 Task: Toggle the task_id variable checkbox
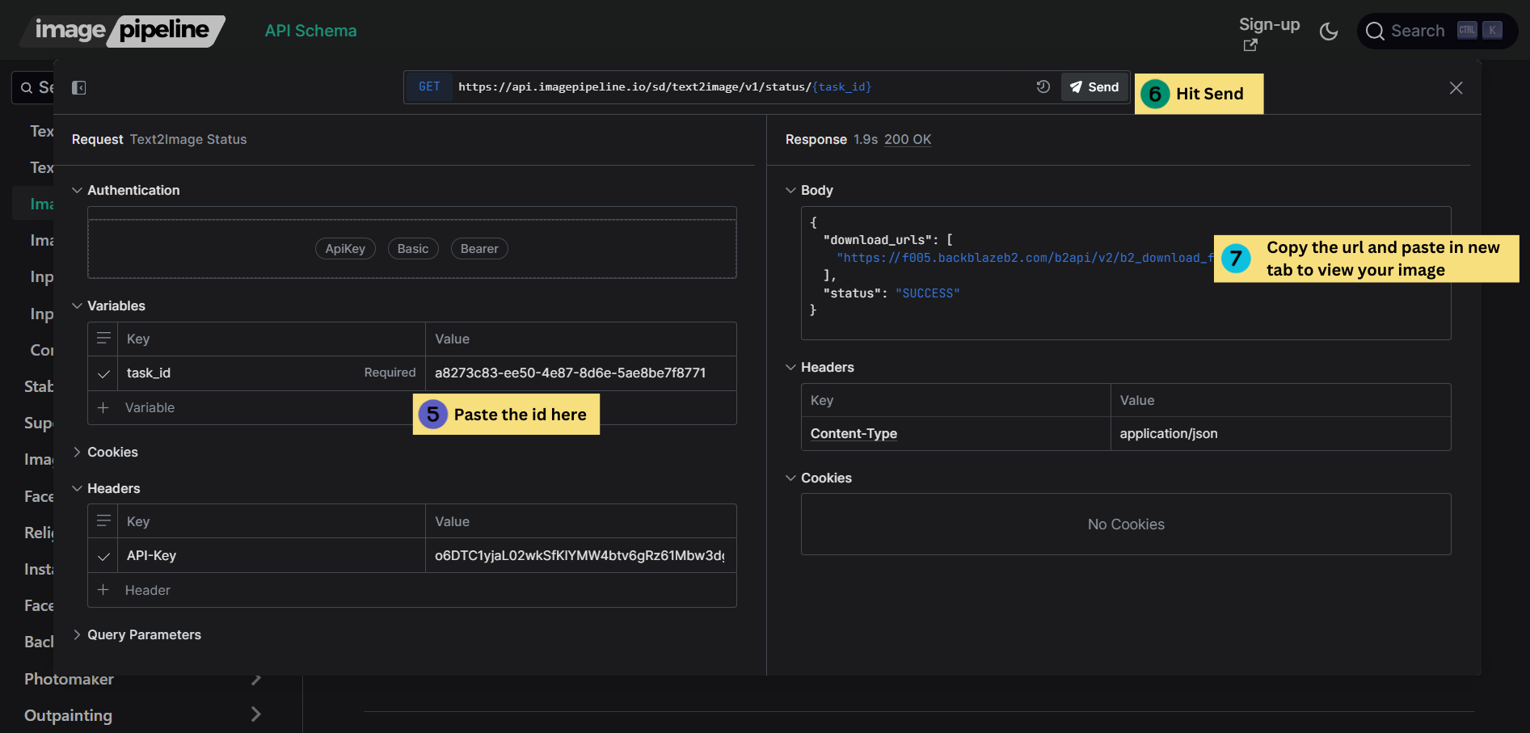click(103, 373)
